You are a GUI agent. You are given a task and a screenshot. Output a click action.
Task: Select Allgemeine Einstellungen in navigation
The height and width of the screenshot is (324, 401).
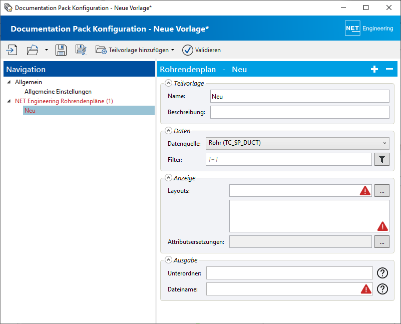coord(58,92)
